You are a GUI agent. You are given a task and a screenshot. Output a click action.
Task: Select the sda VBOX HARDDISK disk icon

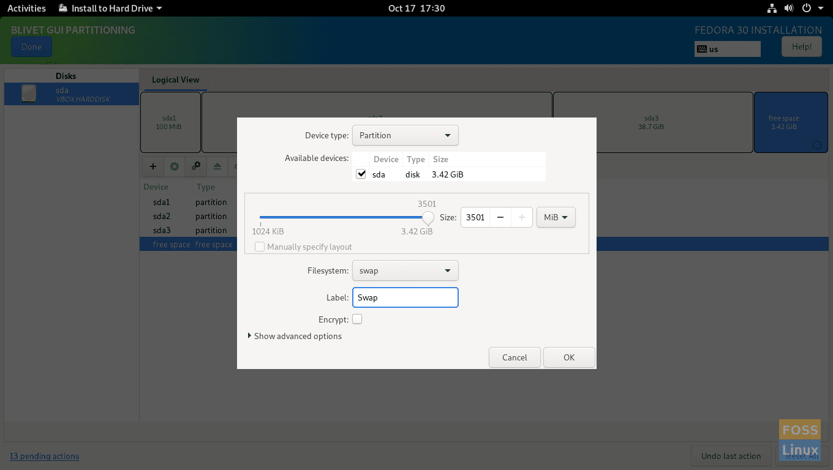(28, 93)
